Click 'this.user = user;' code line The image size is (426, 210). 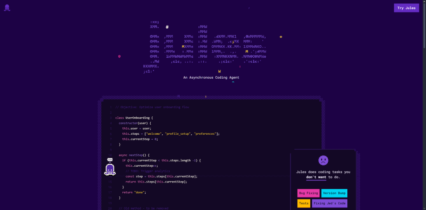click(x=136, y=128)
